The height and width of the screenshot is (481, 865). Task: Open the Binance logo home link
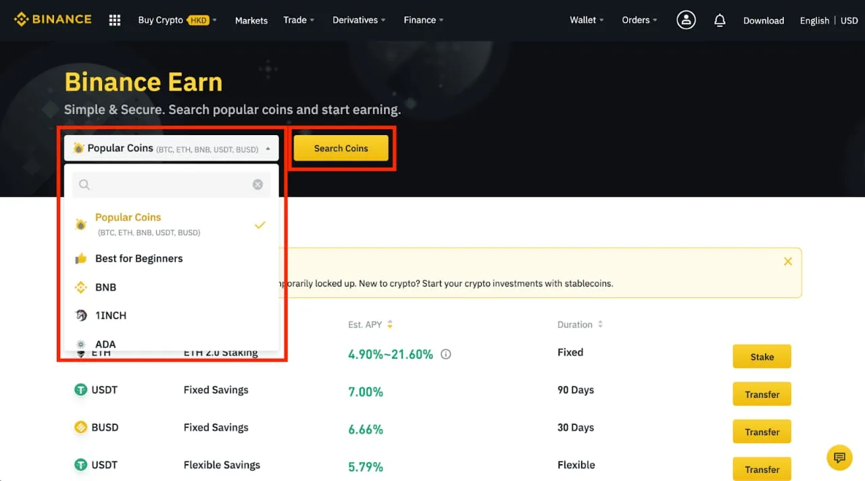coord(53,20)
